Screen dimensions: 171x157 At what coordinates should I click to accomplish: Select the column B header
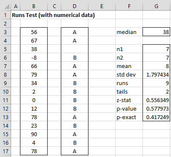[34, 6]
